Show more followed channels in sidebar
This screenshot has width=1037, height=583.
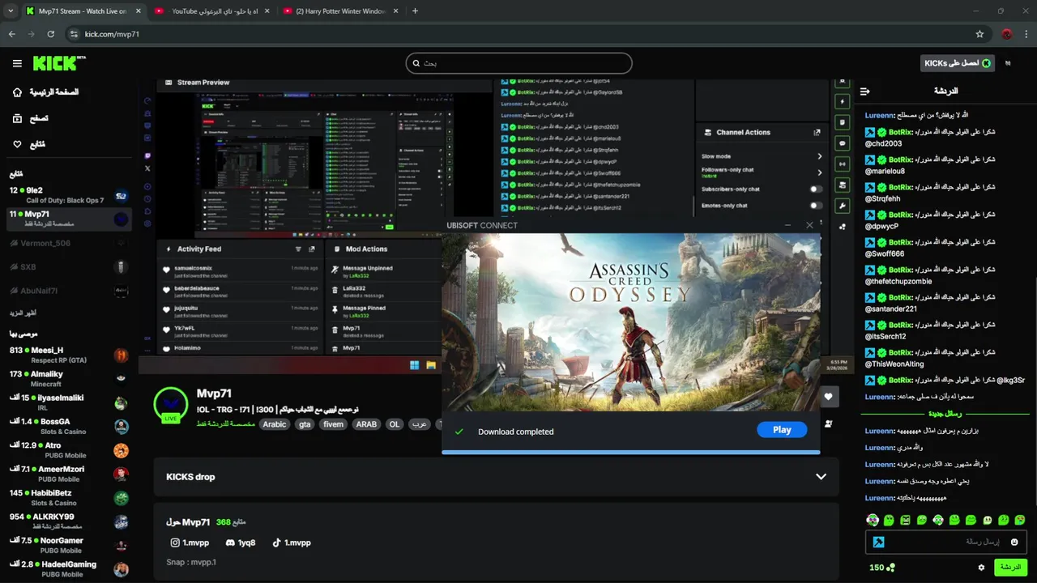pyautogui.click(x=23, y=313)
